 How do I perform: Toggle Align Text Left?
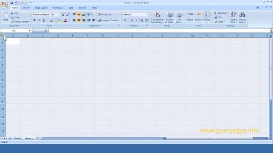[74, 20]
